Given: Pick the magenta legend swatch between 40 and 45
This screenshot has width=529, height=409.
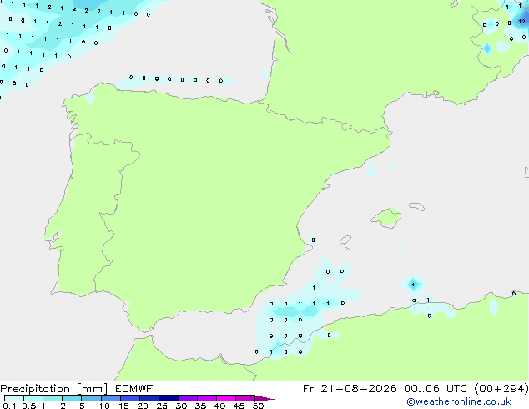Looking at the screenshot, I should click(226, 398).
